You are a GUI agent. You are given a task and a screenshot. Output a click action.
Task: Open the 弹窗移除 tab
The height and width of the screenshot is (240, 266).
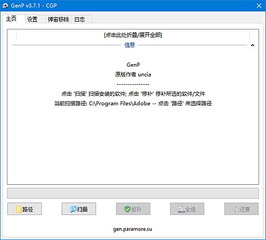click(59, 19)
